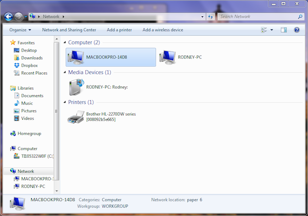
Task: Open Network and Sharing Center
Action: coord(69,30)
